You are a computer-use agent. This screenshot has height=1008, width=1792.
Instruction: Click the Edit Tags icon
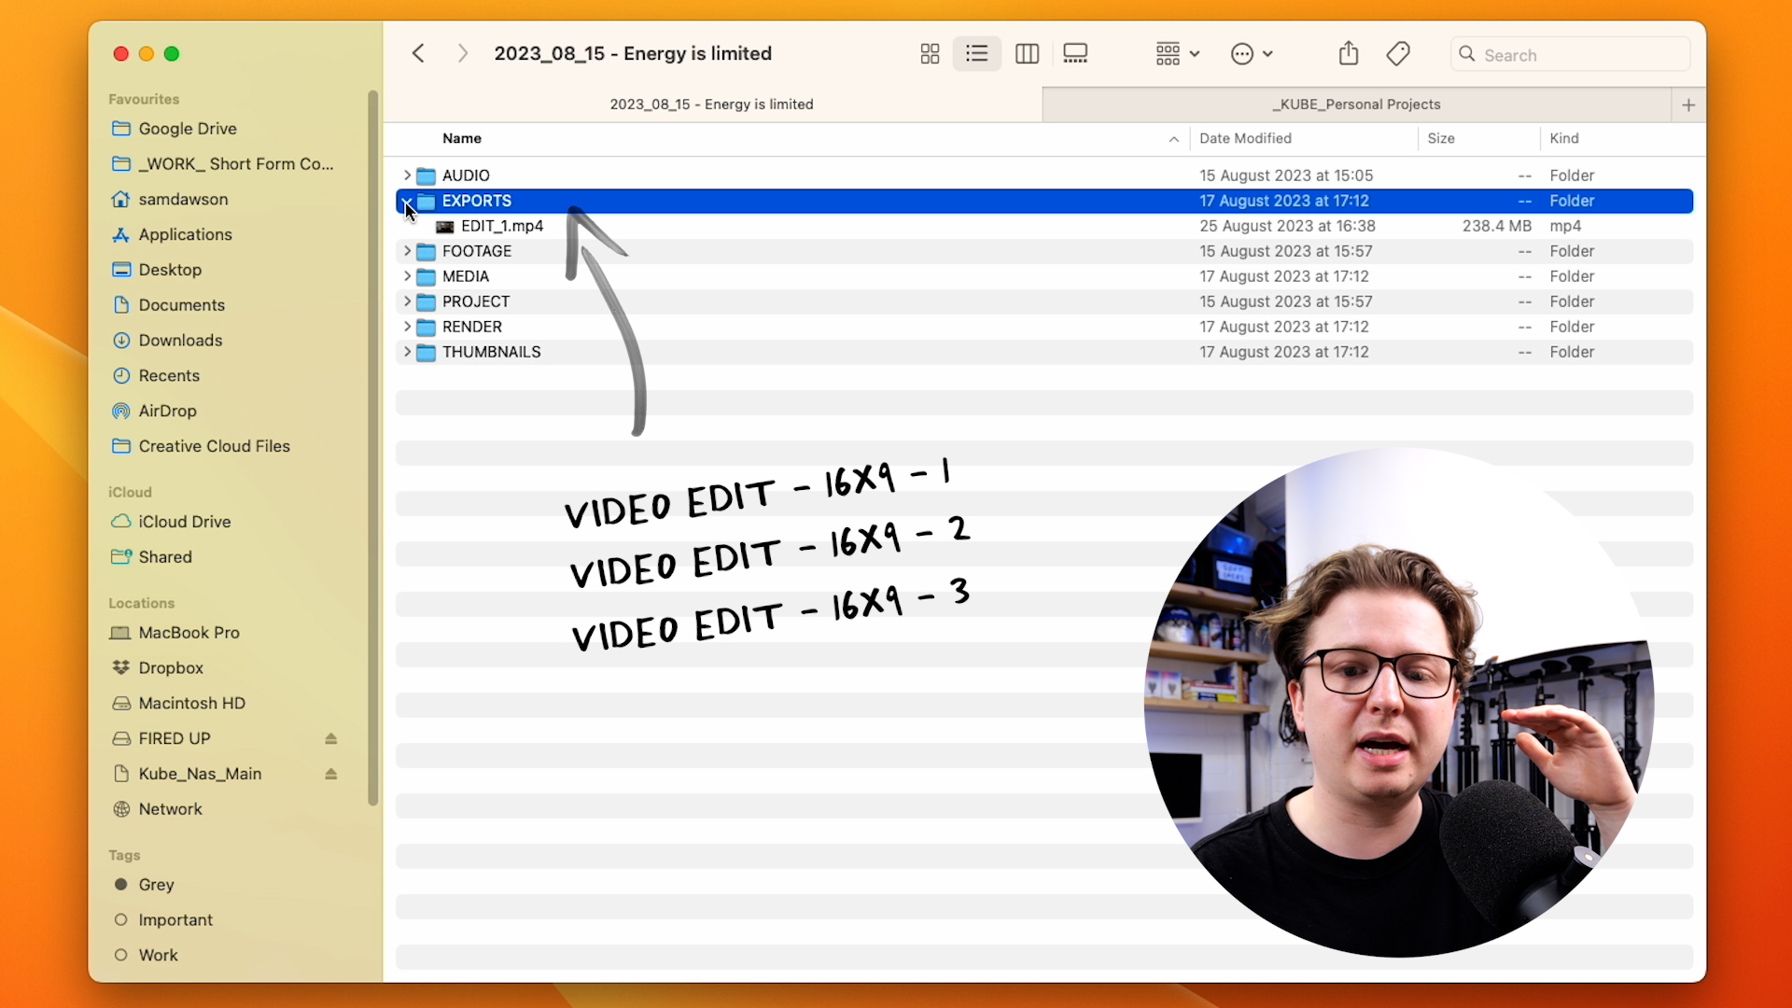pyautogui.click(x=1397, y=54)
